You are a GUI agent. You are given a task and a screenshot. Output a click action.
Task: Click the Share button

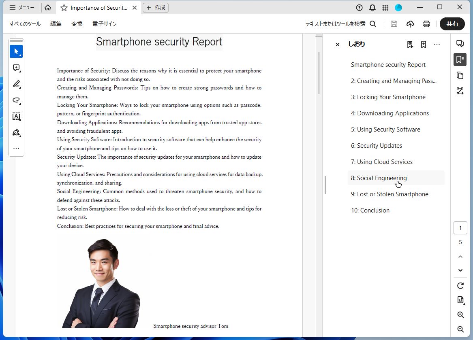point(452,24)
